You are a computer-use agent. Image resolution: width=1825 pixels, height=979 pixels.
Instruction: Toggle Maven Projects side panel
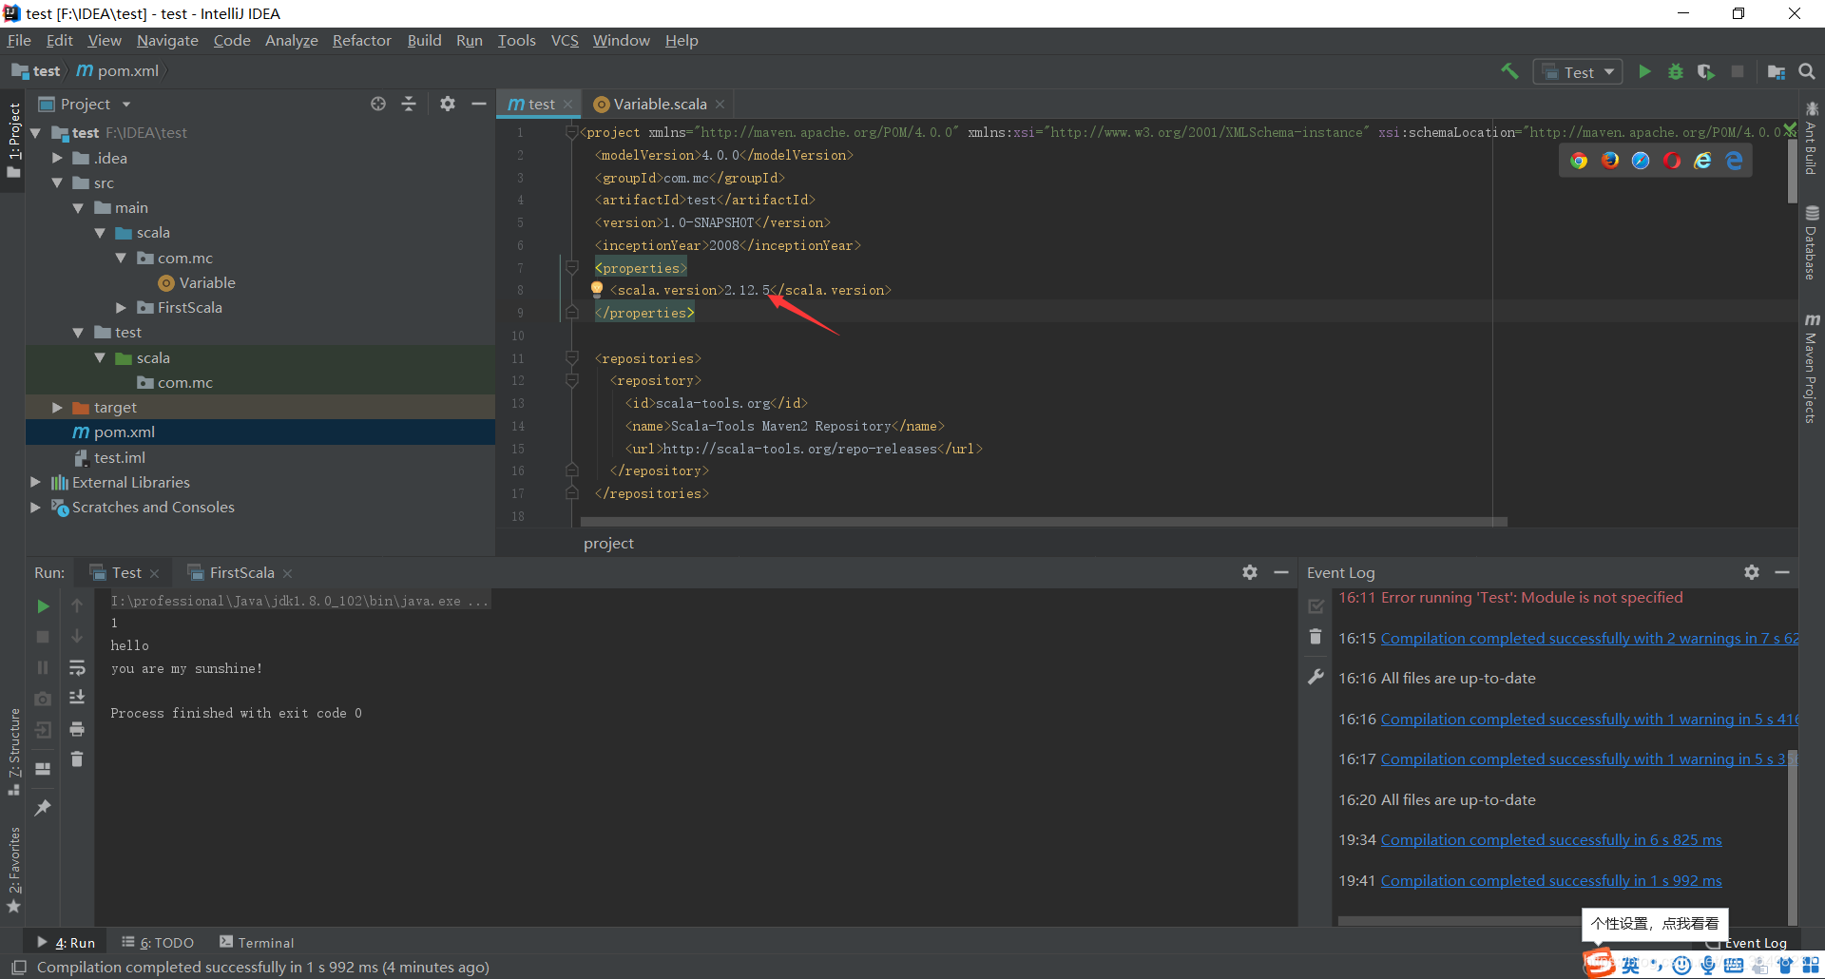1812,368
